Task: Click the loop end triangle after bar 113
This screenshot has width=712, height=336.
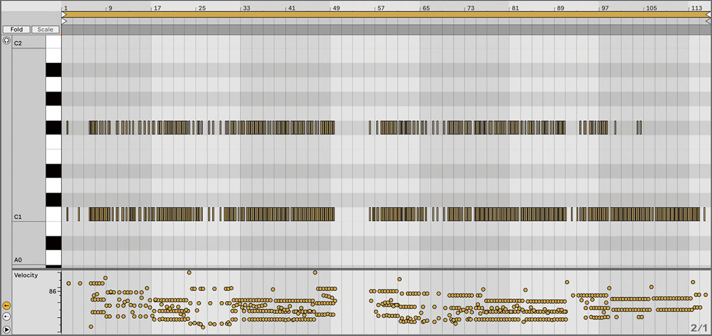Action: (708, 14)
